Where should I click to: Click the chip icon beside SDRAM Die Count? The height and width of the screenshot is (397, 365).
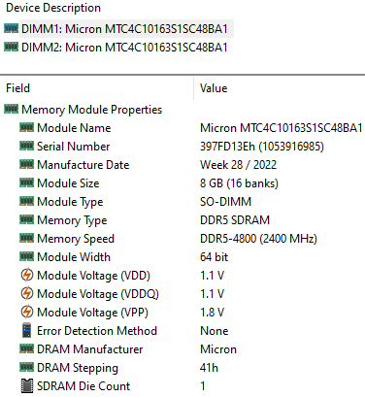[26, 385]
